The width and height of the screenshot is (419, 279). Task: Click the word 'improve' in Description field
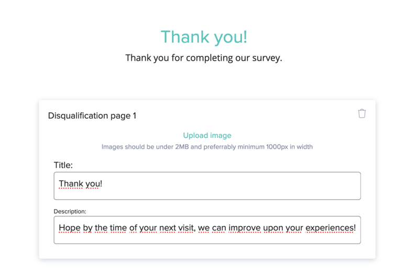[x=245, y=228]
